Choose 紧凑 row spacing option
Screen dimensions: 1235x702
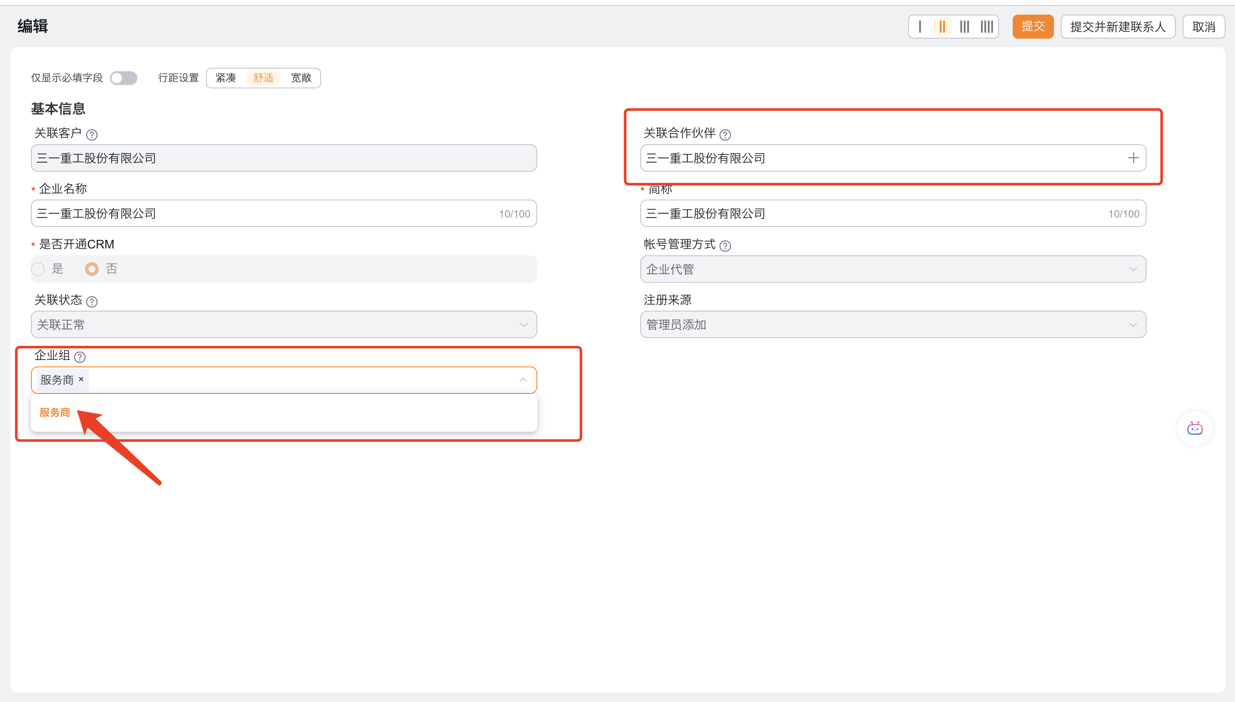[226, 78]
